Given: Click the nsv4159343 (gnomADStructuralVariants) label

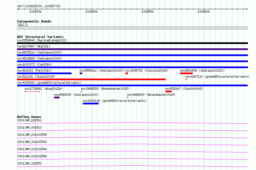Looking at the screenshot, I should (x=49, y=83).
